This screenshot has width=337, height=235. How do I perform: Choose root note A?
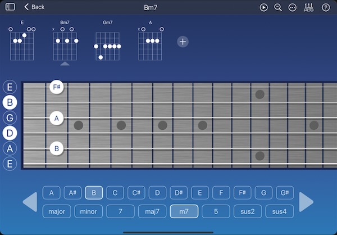pos(51,193)
